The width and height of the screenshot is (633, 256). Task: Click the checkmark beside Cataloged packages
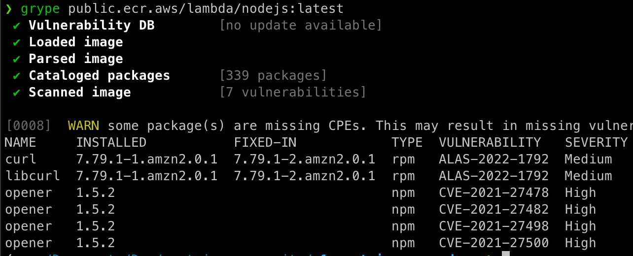tap(17, 75)
